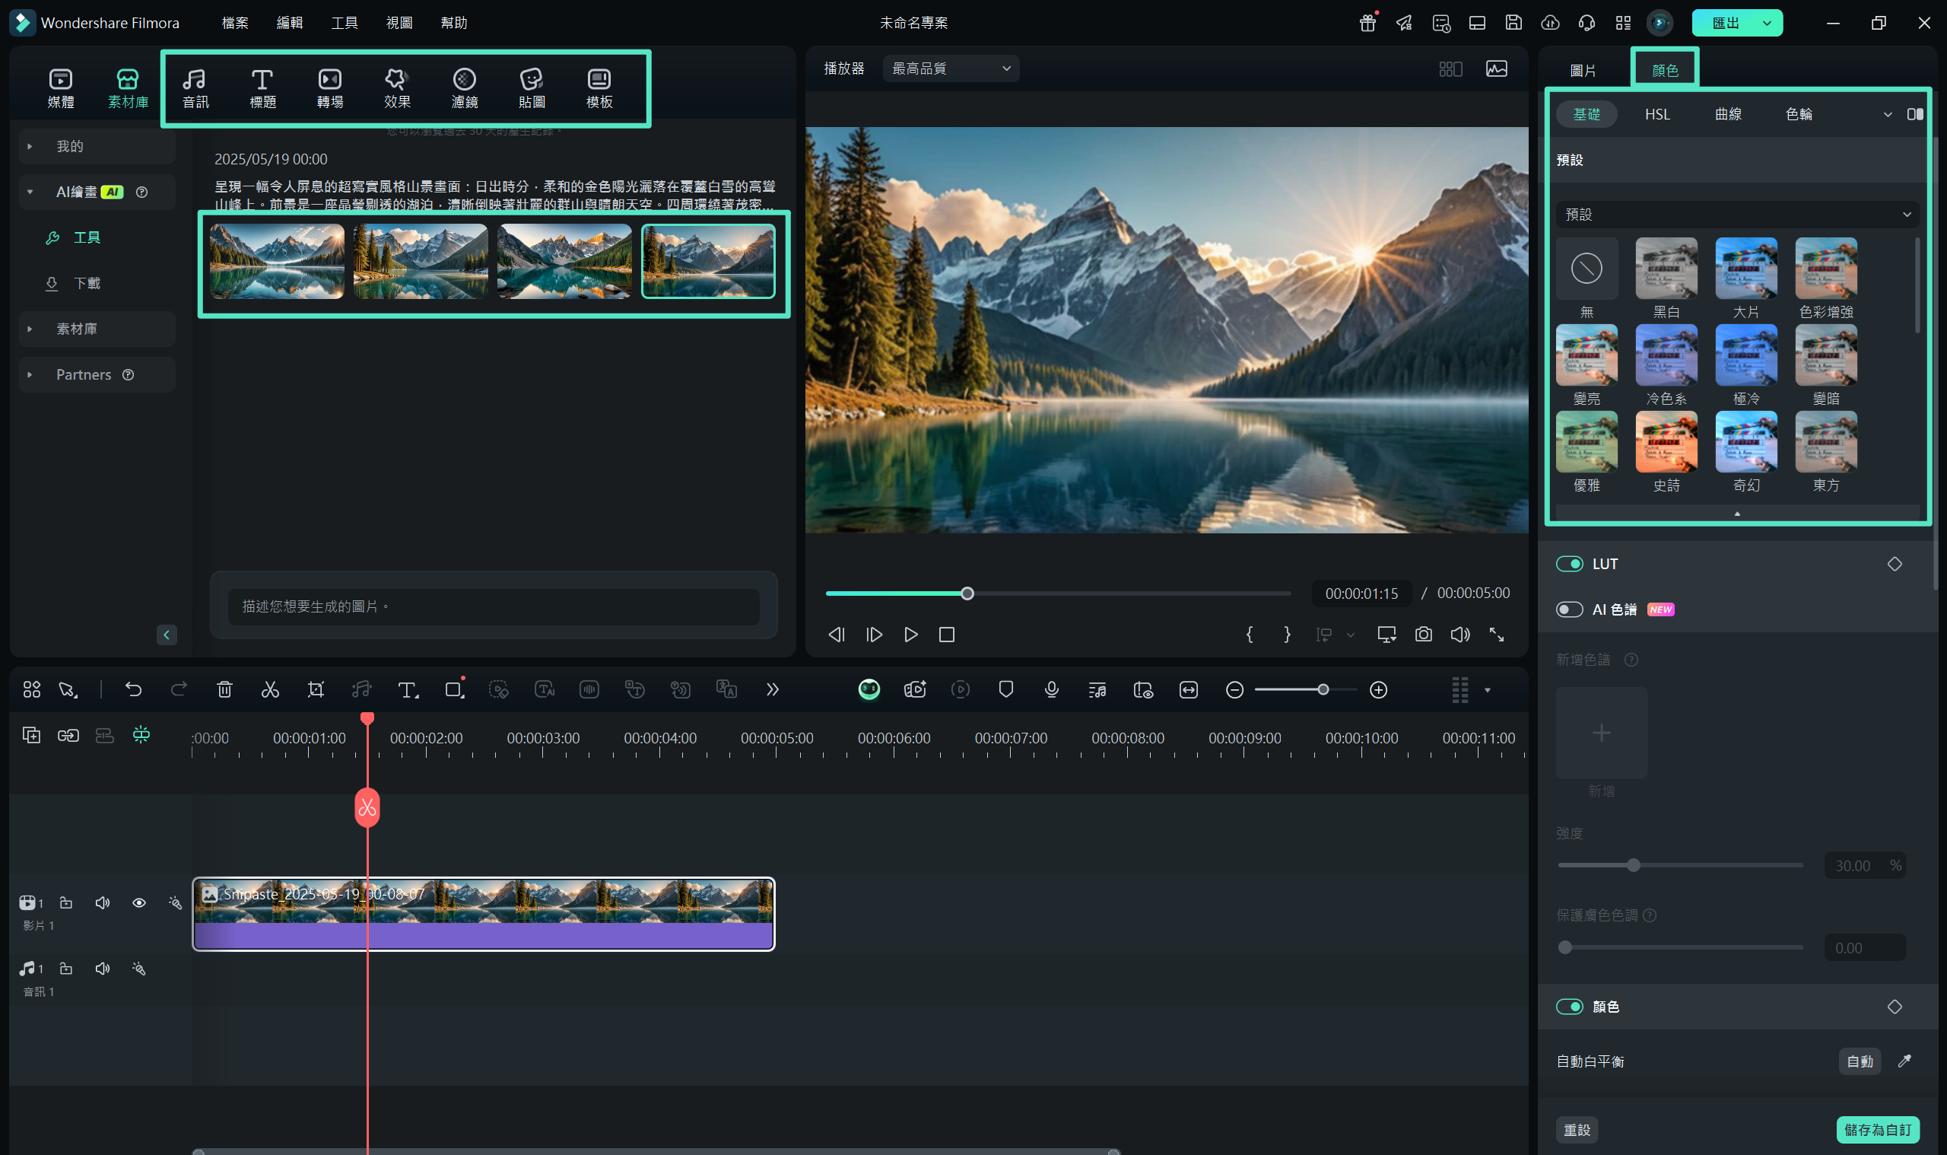
Task: Mute the 影片 1 track speaker
Action: [102, 902]
